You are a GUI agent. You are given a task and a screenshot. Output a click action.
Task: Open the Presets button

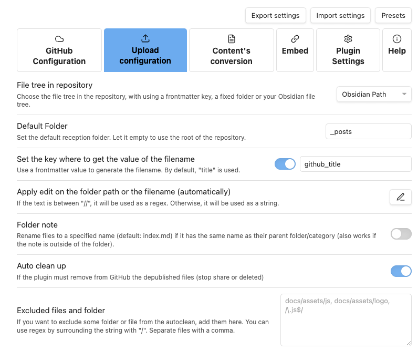pyautogui.click(x=393, y=16)
